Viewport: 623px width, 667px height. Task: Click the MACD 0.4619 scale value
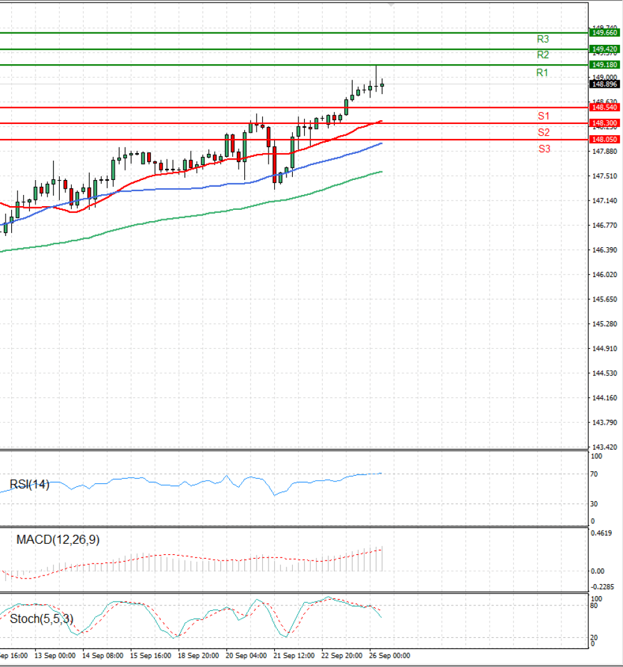tap(602, 533)
